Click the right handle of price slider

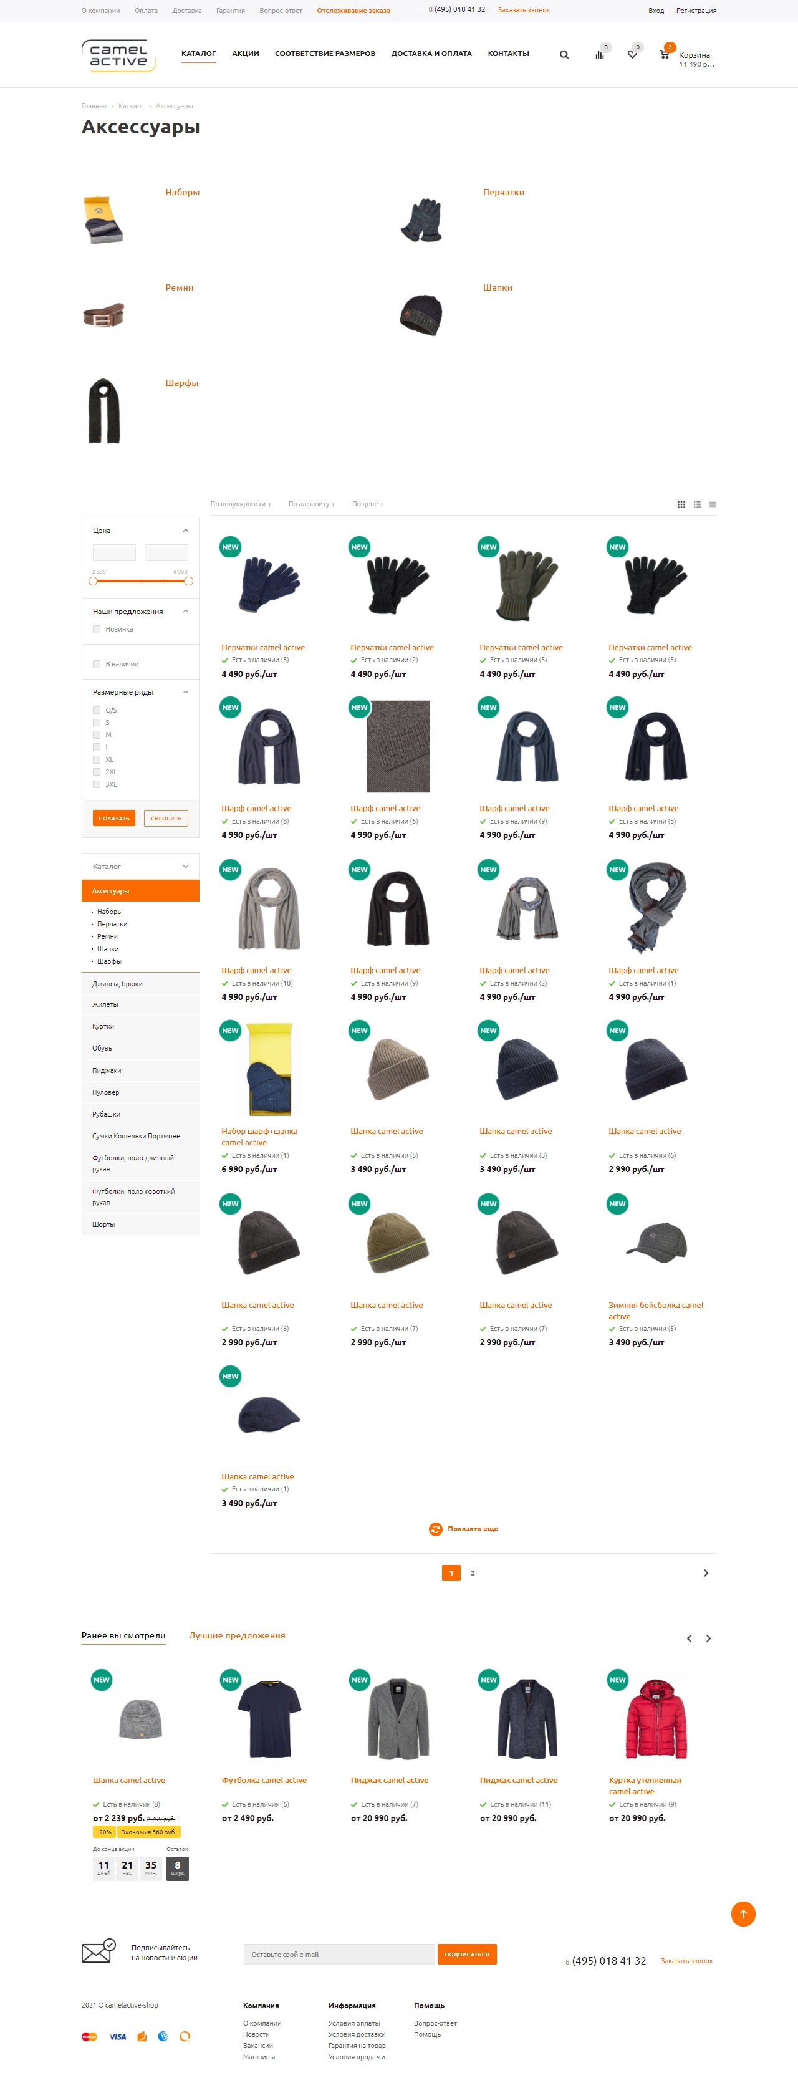[x=188, y=581]
